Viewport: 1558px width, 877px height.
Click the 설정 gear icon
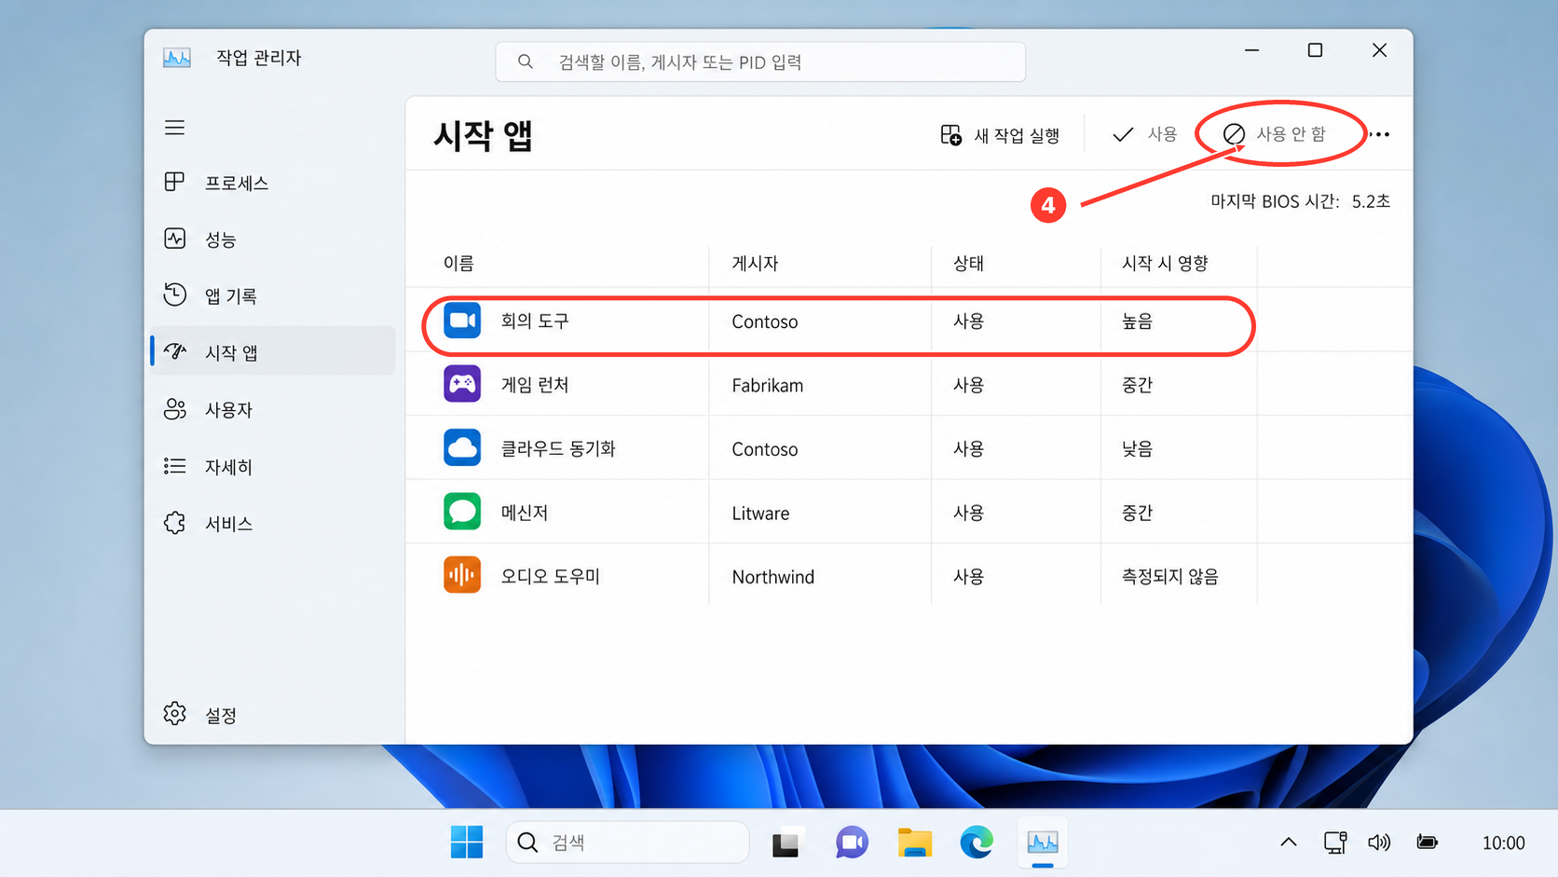174,714
